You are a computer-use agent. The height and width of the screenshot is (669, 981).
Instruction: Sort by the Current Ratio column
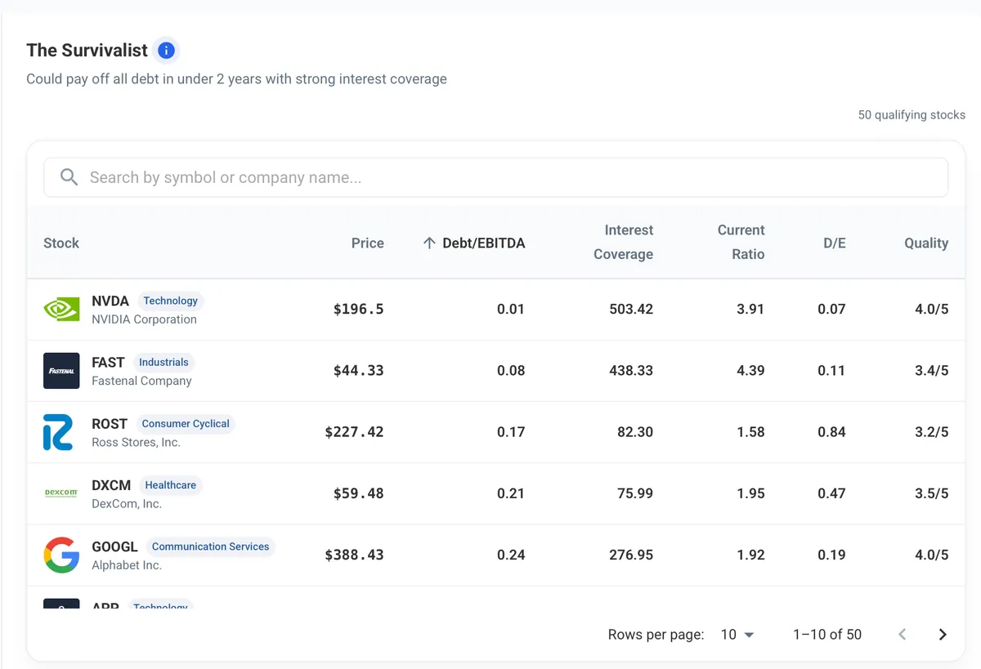(x=741, y=243)
